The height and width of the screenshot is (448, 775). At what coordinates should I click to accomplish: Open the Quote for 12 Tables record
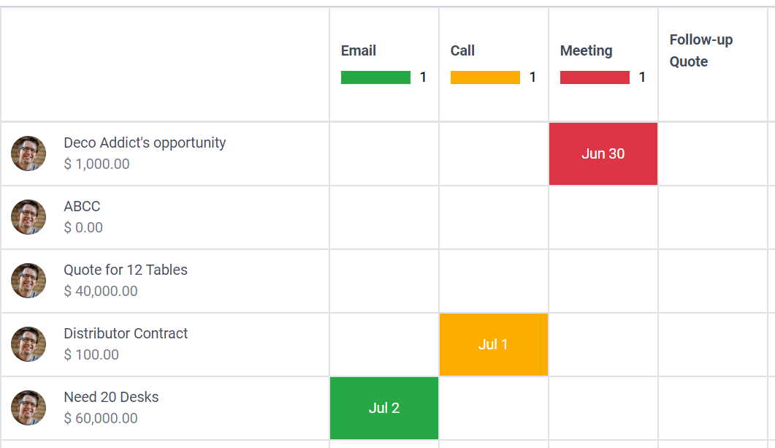point(126,270)
